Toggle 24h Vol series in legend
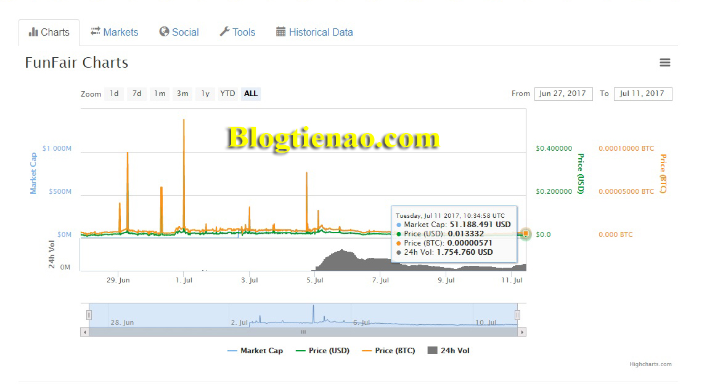Image resolution: width=707 pixels, height=384 pixels. [x=449, y=351]
